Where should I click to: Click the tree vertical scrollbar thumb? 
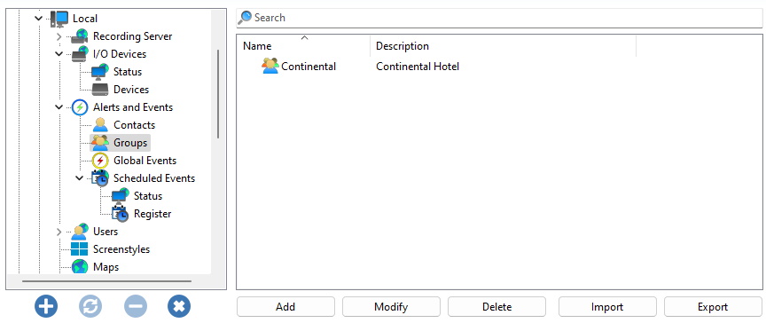(218, 94)
